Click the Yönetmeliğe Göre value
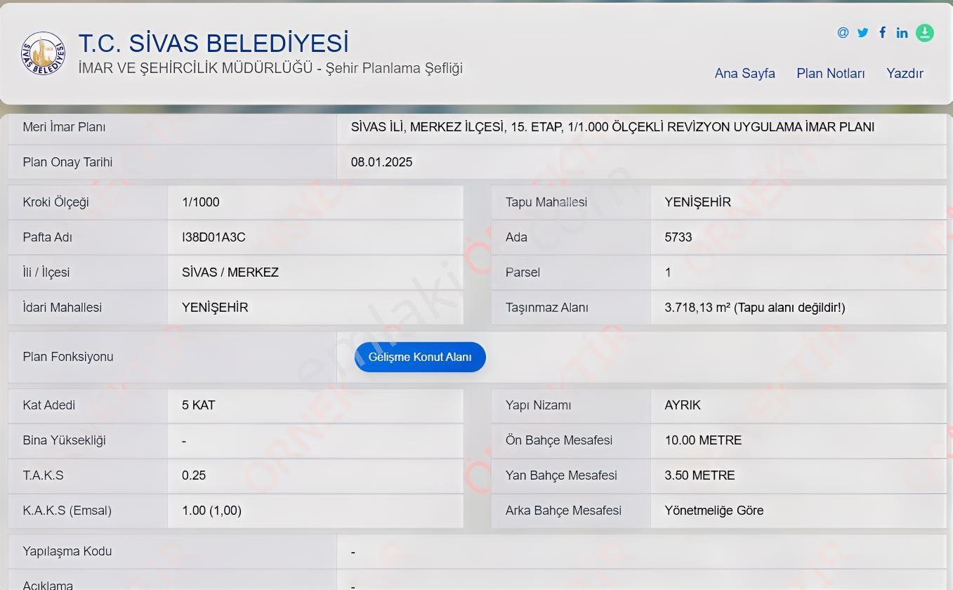The width and height of the screenshot is (953, 590). [x=714, y=511]
